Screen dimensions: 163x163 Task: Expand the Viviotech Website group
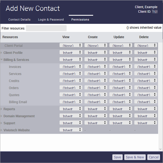(1, 130)
